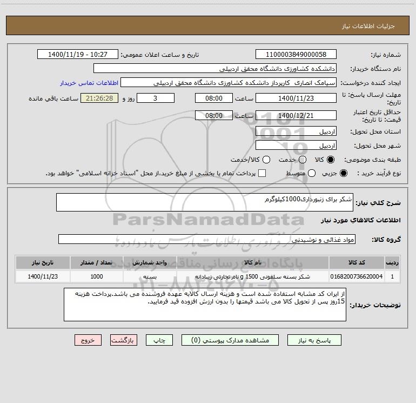Click the بازگشت back button

coord(124,340)
